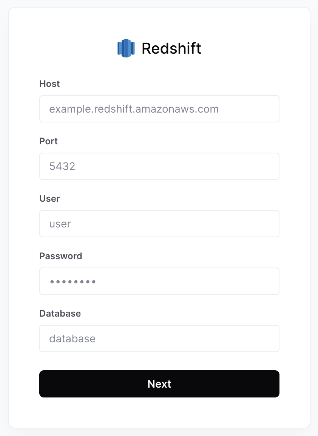Click the Redshift logo icon

pyautogui.click(x=126, y=48)
